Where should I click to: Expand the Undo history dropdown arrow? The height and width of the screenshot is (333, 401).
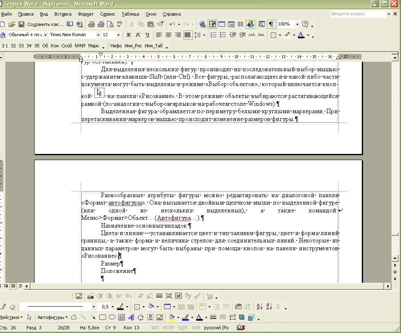(179, 24)
